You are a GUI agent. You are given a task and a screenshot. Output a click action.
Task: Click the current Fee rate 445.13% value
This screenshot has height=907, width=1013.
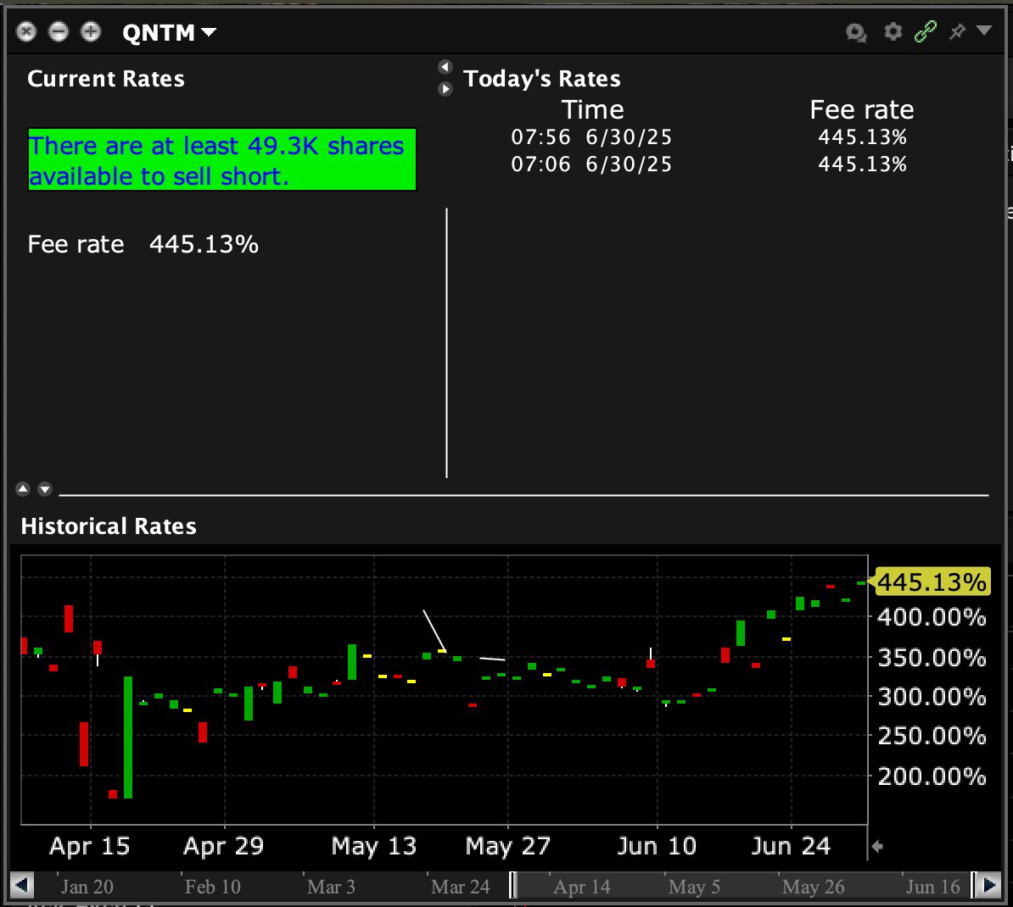tap(204, 245)
